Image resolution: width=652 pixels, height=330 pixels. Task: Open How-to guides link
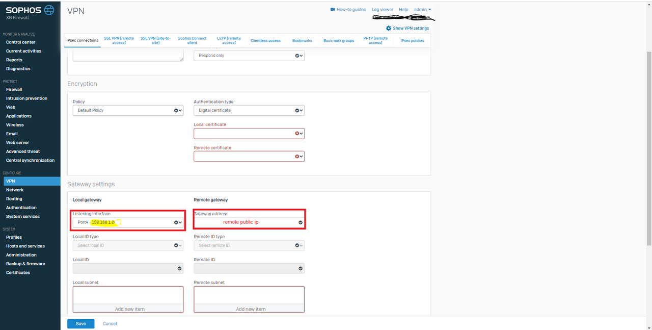pos(351,9)
